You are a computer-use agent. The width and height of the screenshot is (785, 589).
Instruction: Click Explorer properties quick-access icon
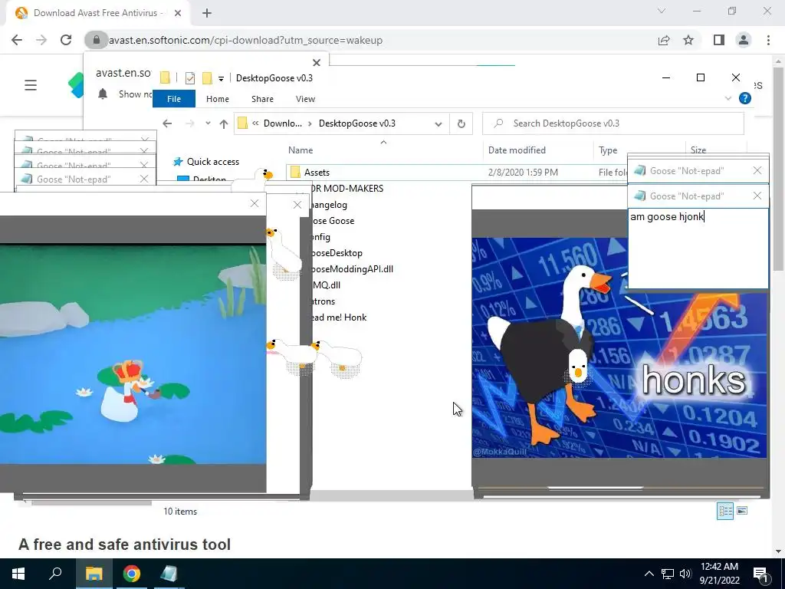pyautogui.click(x=190, y=78)
